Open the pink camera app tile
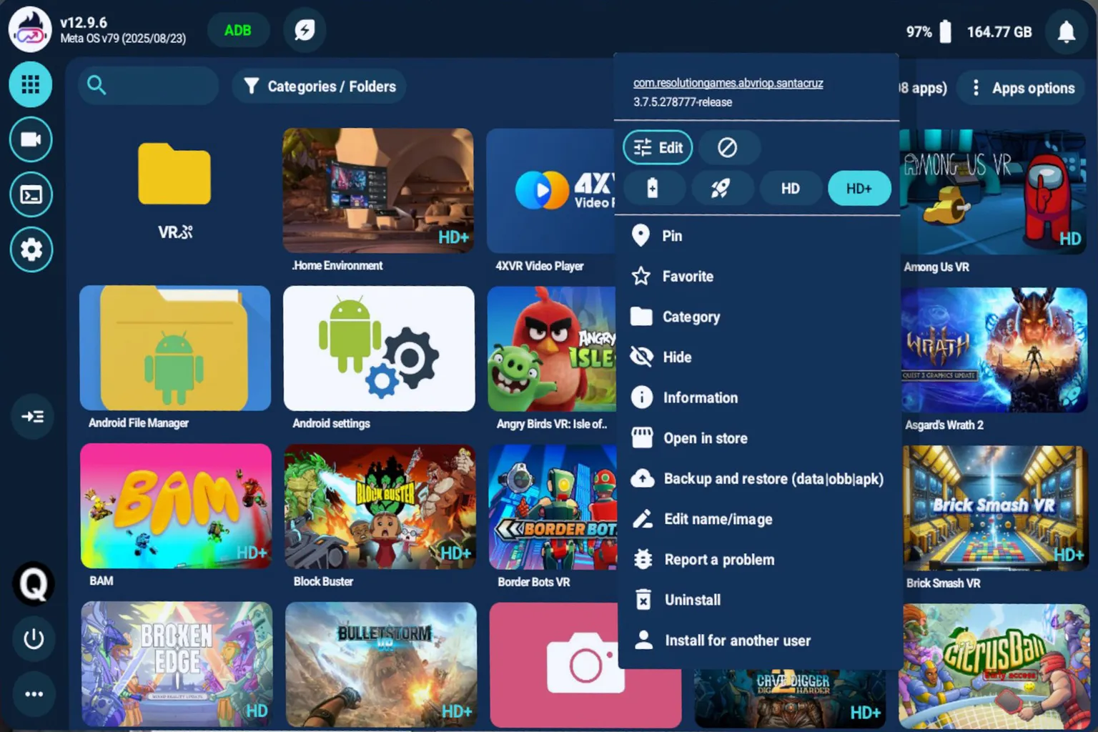 click(553, 665)
